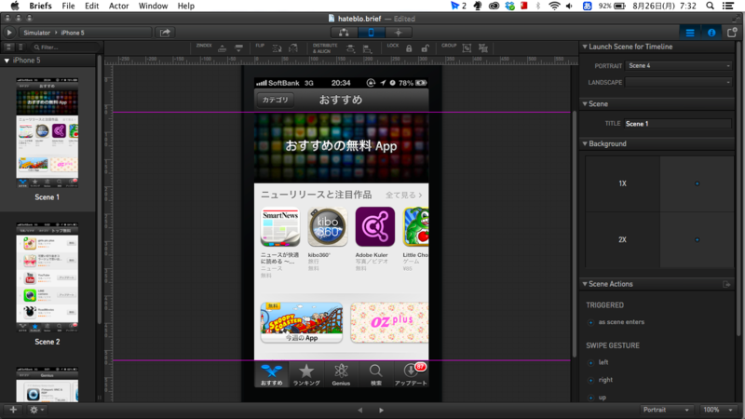The width and height of the screenshot is (745, 419).
Task: Run the brief with the play button
Action: pyautogui.click(x=9, y=33)
